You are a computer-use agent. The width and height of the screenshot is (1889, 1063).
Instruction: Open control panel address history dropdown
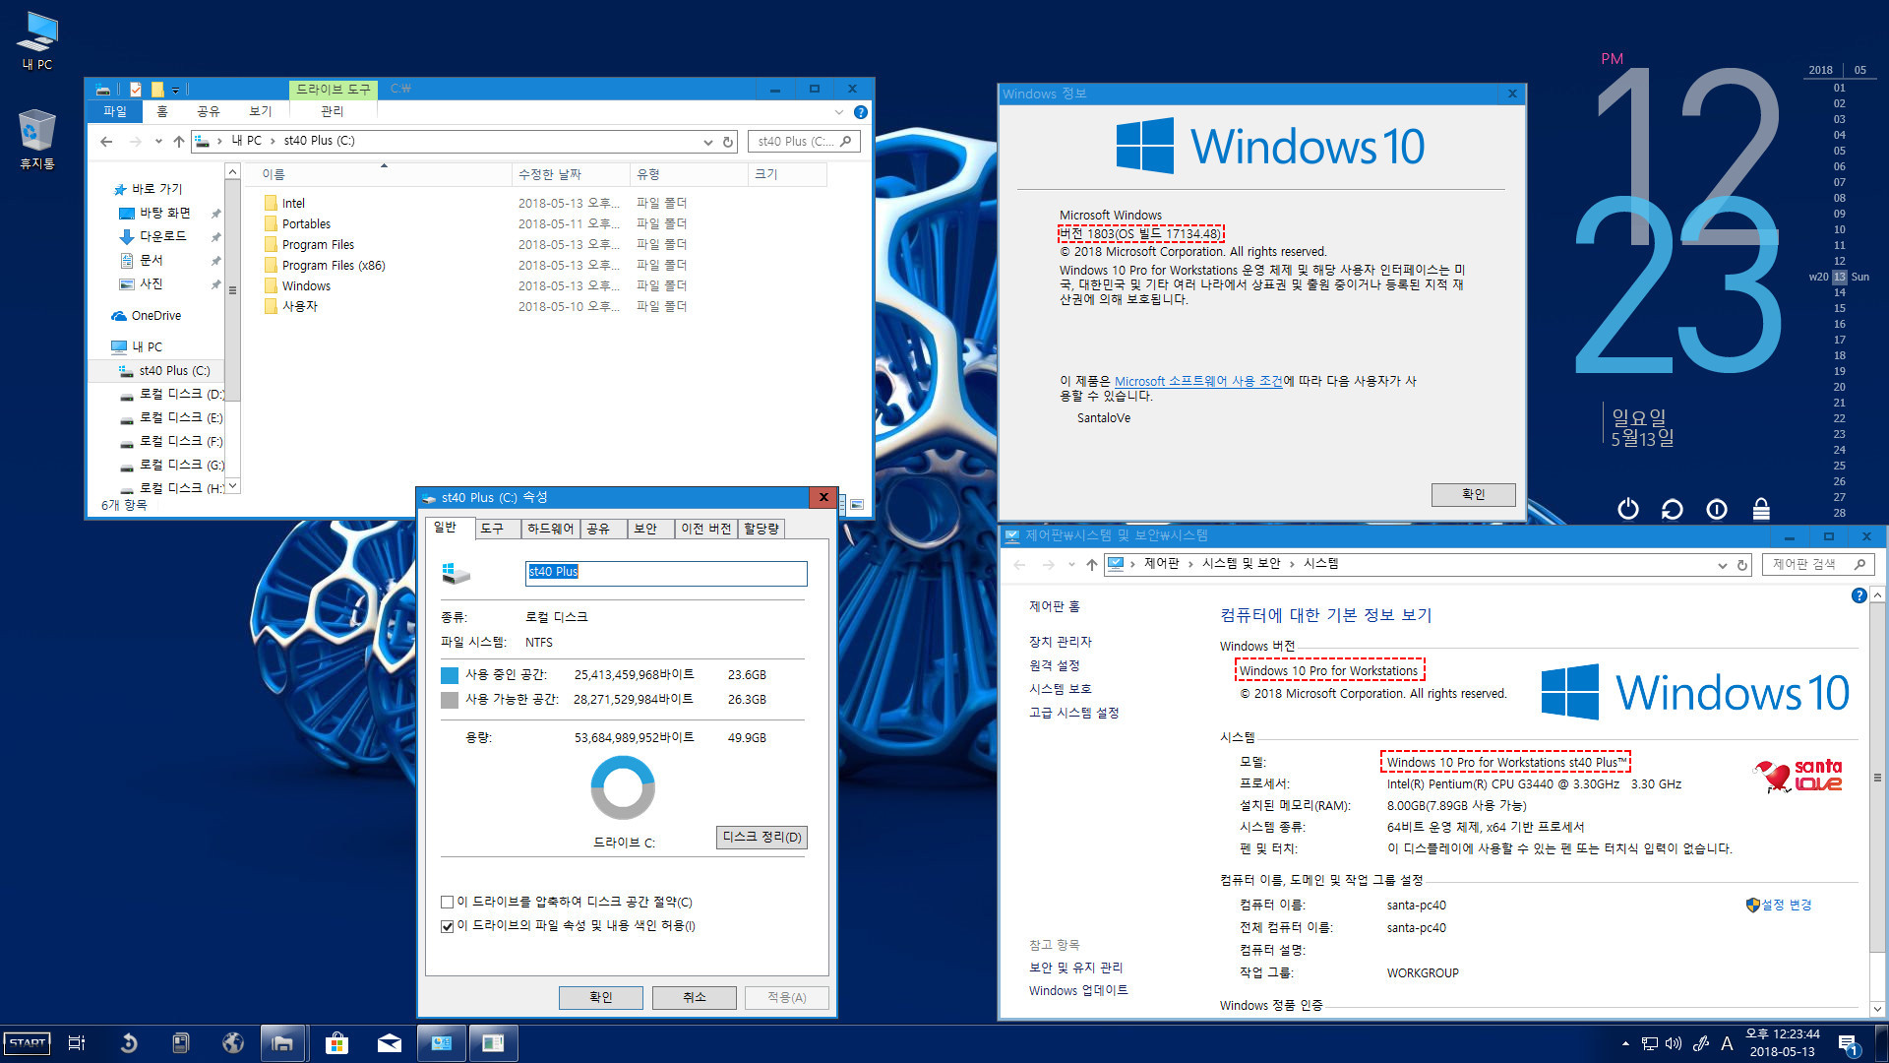1722,565
